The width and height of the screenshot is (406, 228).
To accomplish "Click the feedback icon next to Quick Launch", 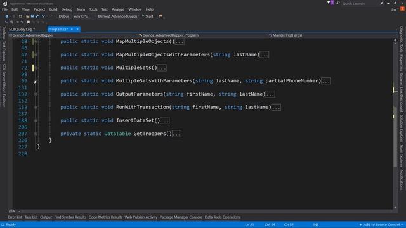I will 338,3.
